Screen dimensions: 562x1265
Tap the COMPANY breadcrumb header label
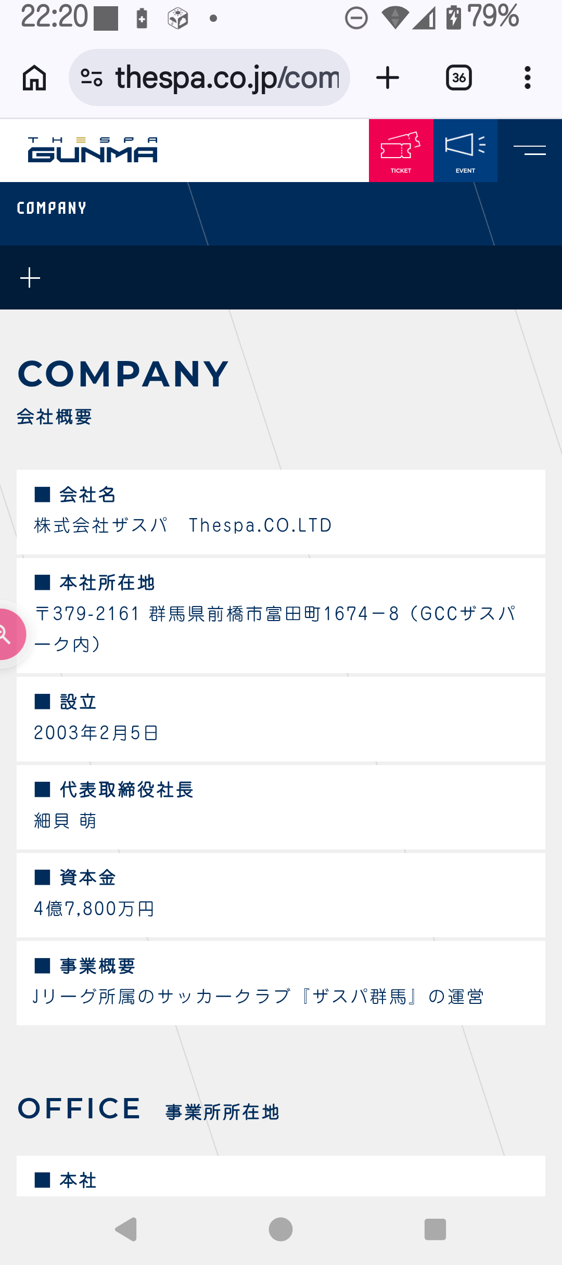52,208
